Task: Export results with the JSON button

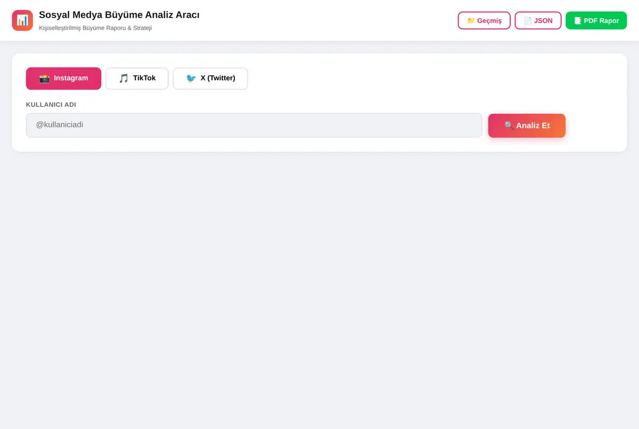Action: click(x=538, y=20)
